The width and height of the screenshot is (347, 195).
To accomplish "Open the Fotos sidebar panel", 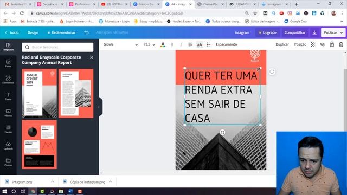I will 8,63.
